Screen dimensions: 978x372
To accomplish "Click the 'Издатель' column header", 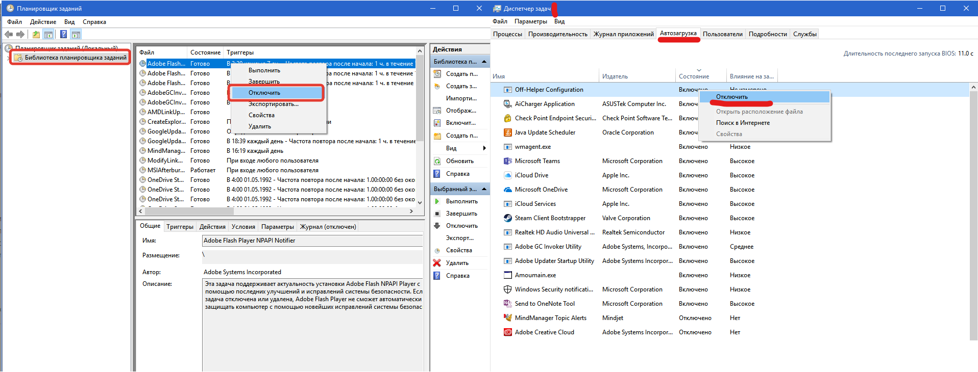I will tap(637, 76).
